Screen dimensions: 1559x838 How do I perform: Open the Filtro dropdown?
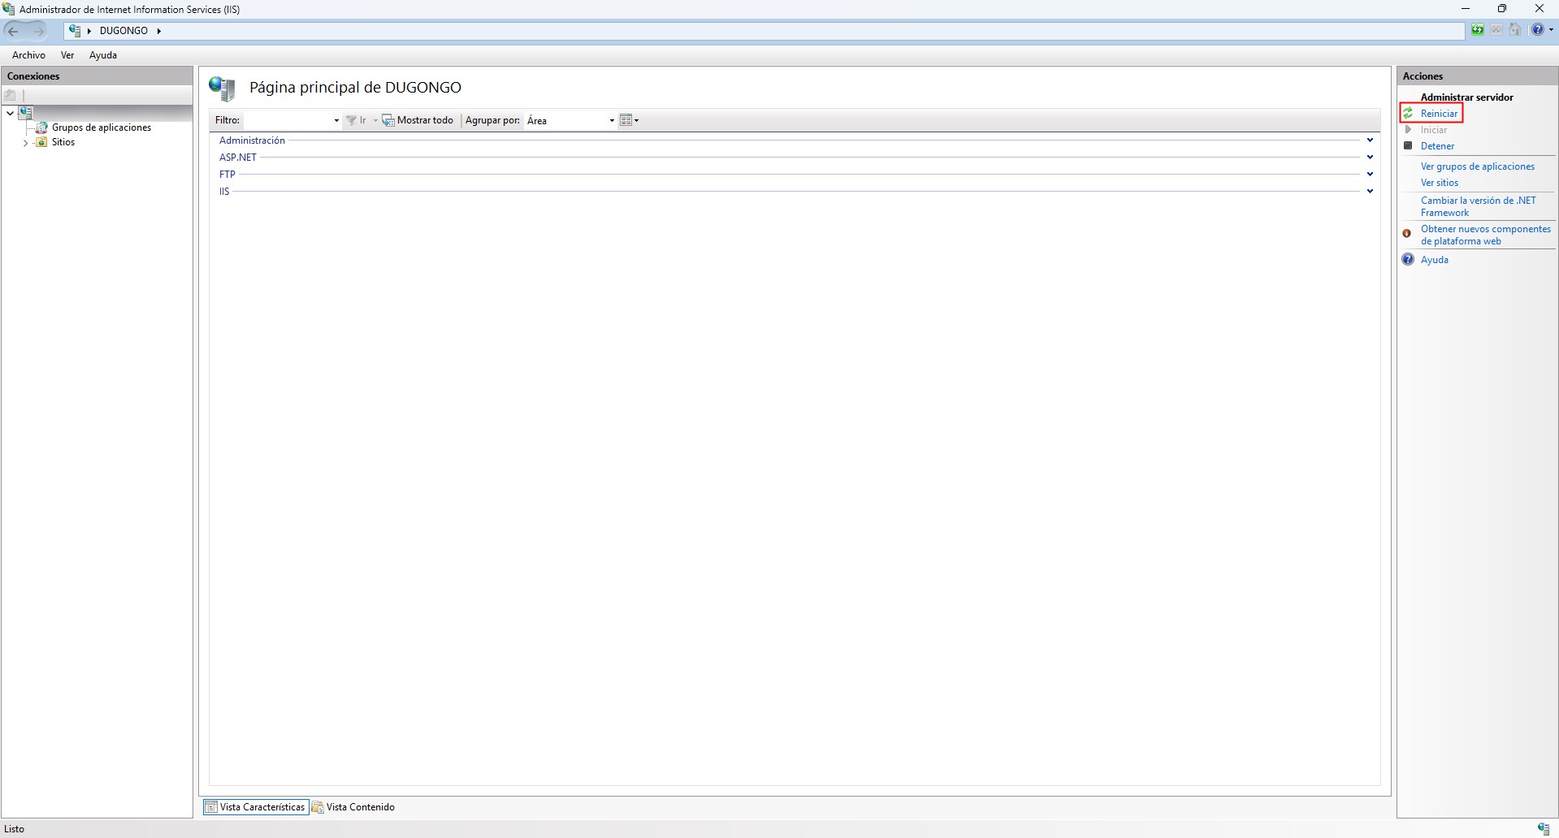(x=336, y=120)
